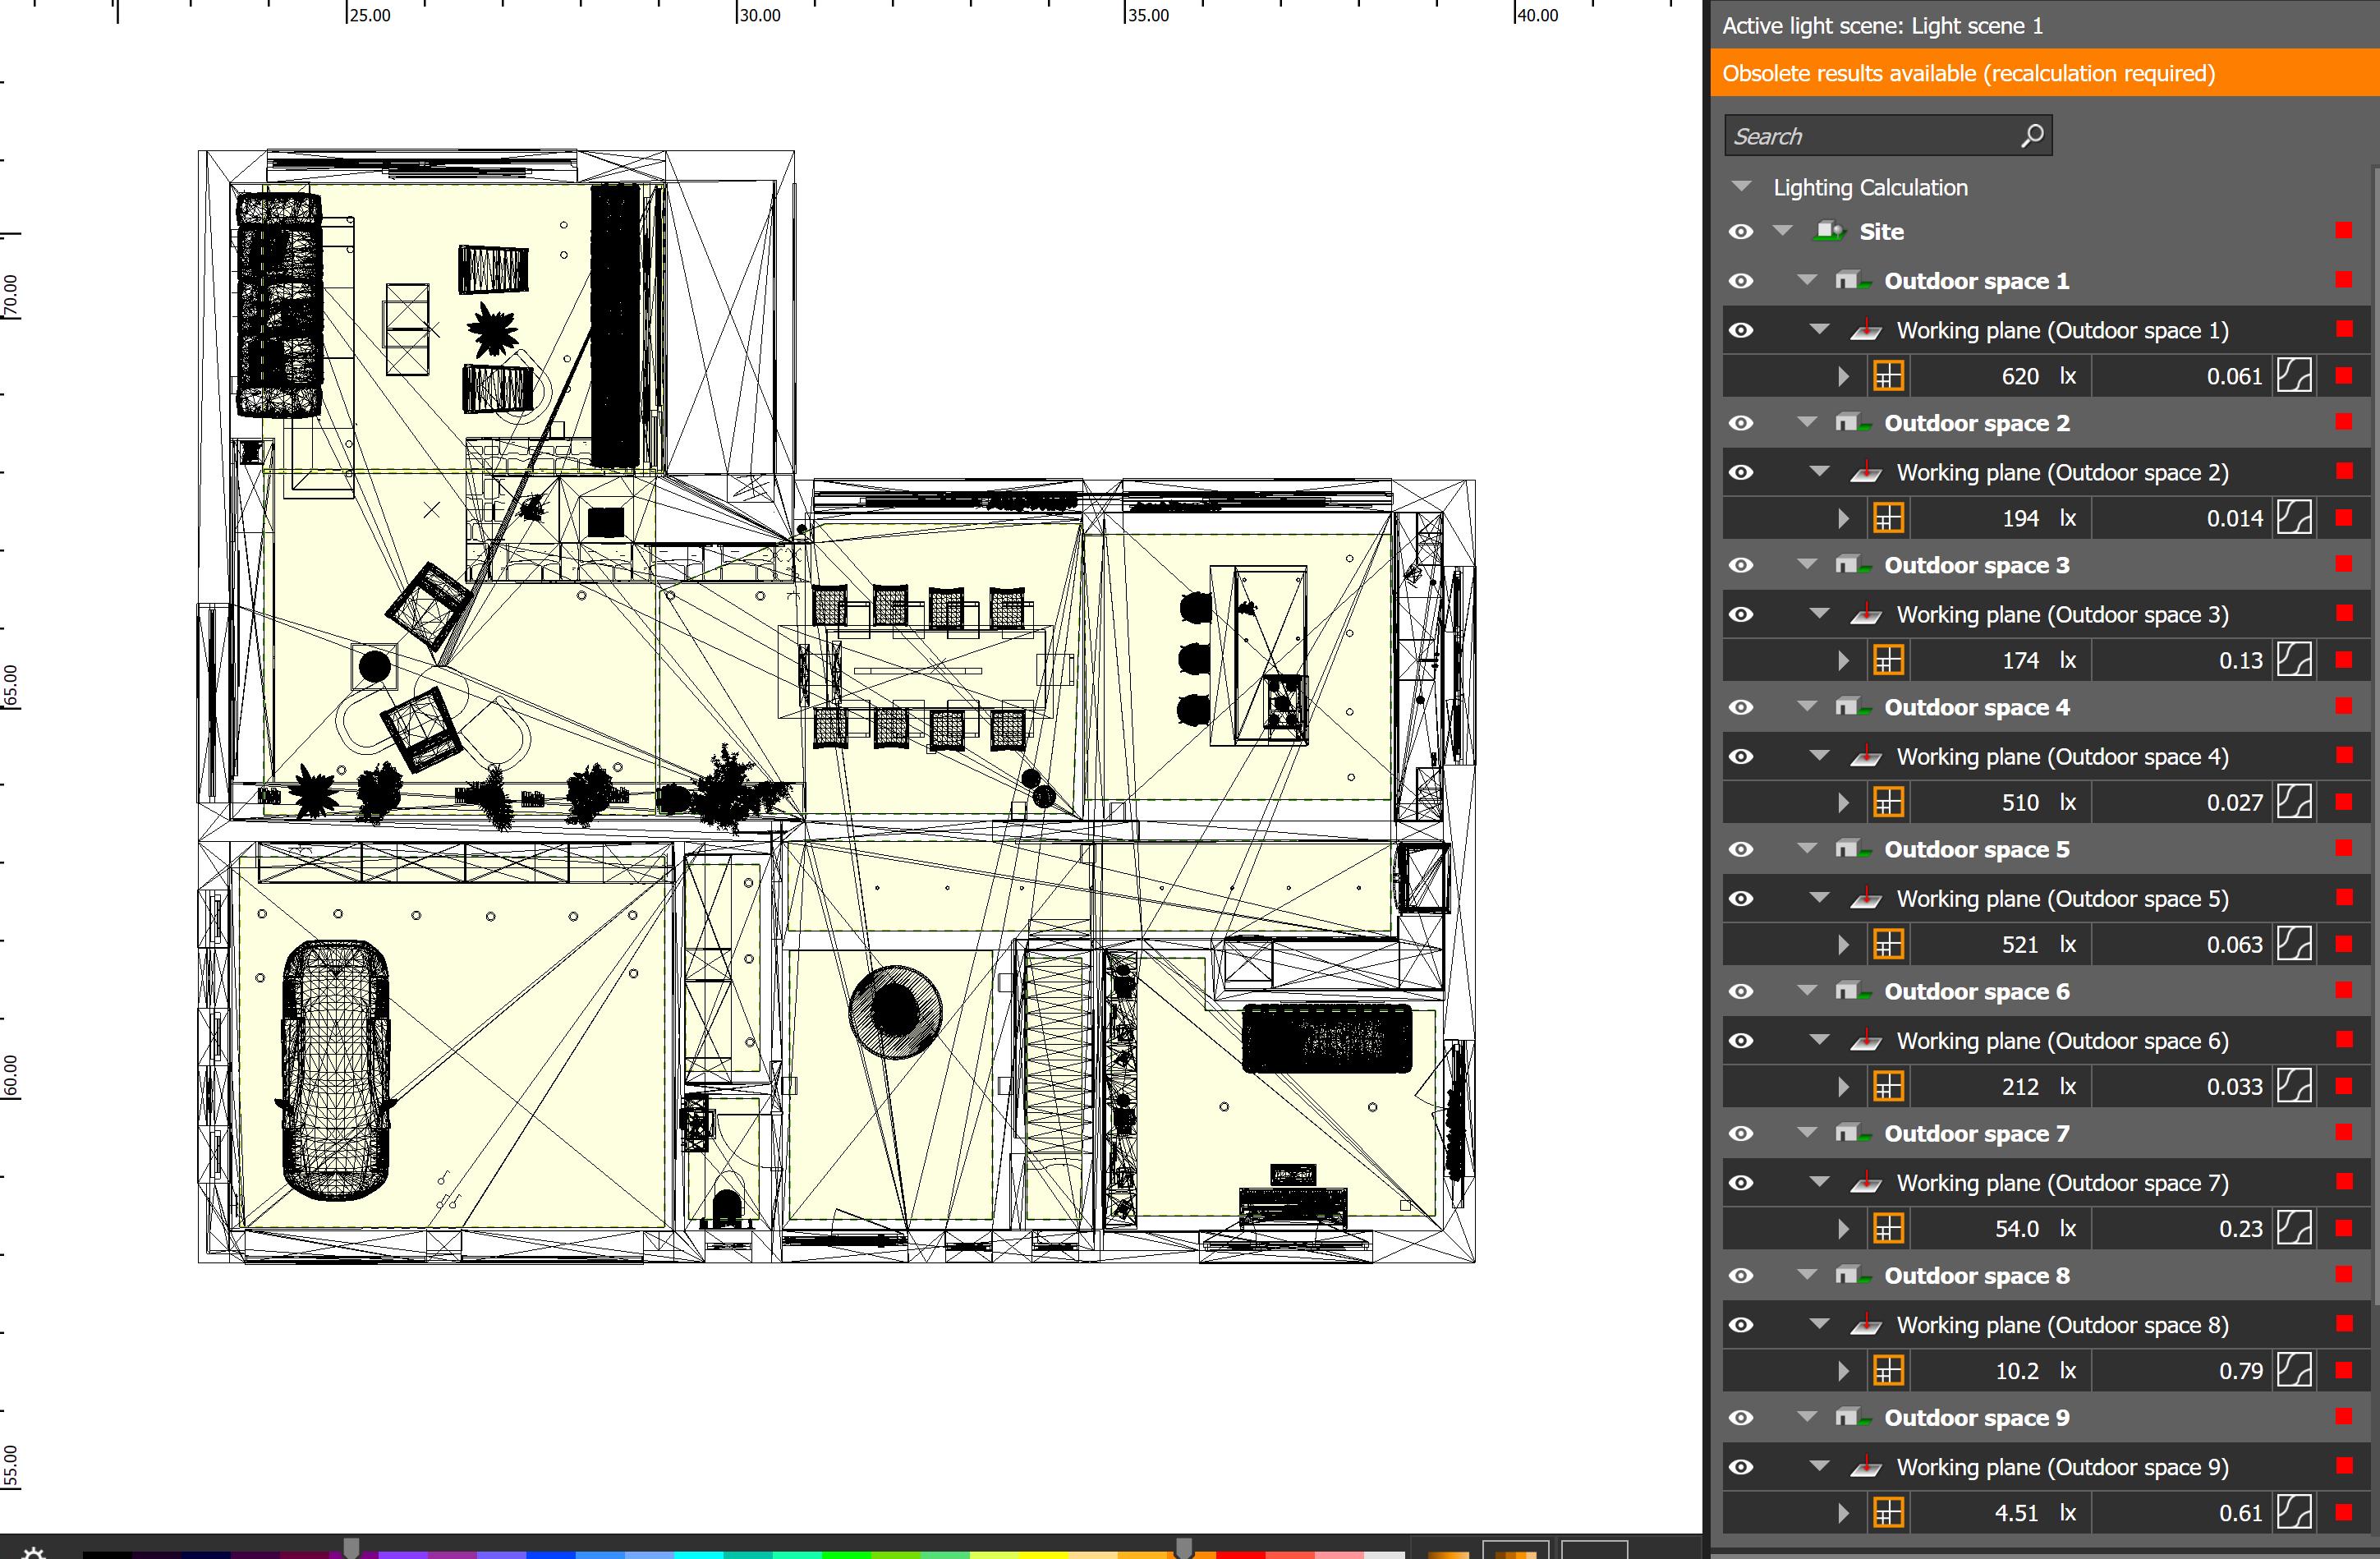Viewport: 2380px width, 1559px height.
Task: Toggle eye for Working plane (Outdoor space 6)
Action: 1741,1041
